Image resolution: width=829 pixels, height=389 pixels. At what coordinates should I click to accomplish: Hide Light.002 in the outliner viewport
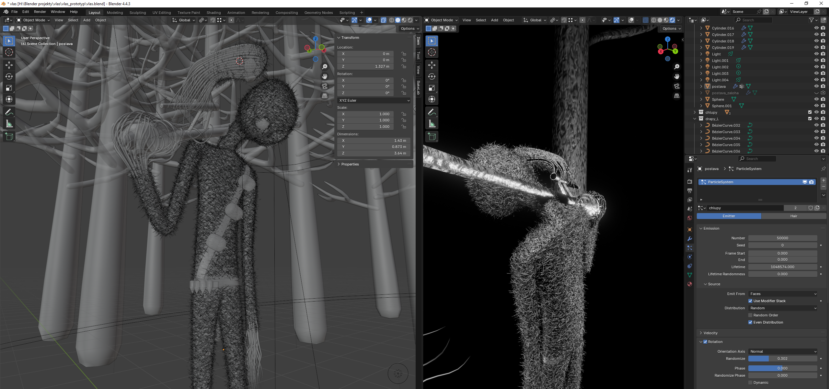816,67
